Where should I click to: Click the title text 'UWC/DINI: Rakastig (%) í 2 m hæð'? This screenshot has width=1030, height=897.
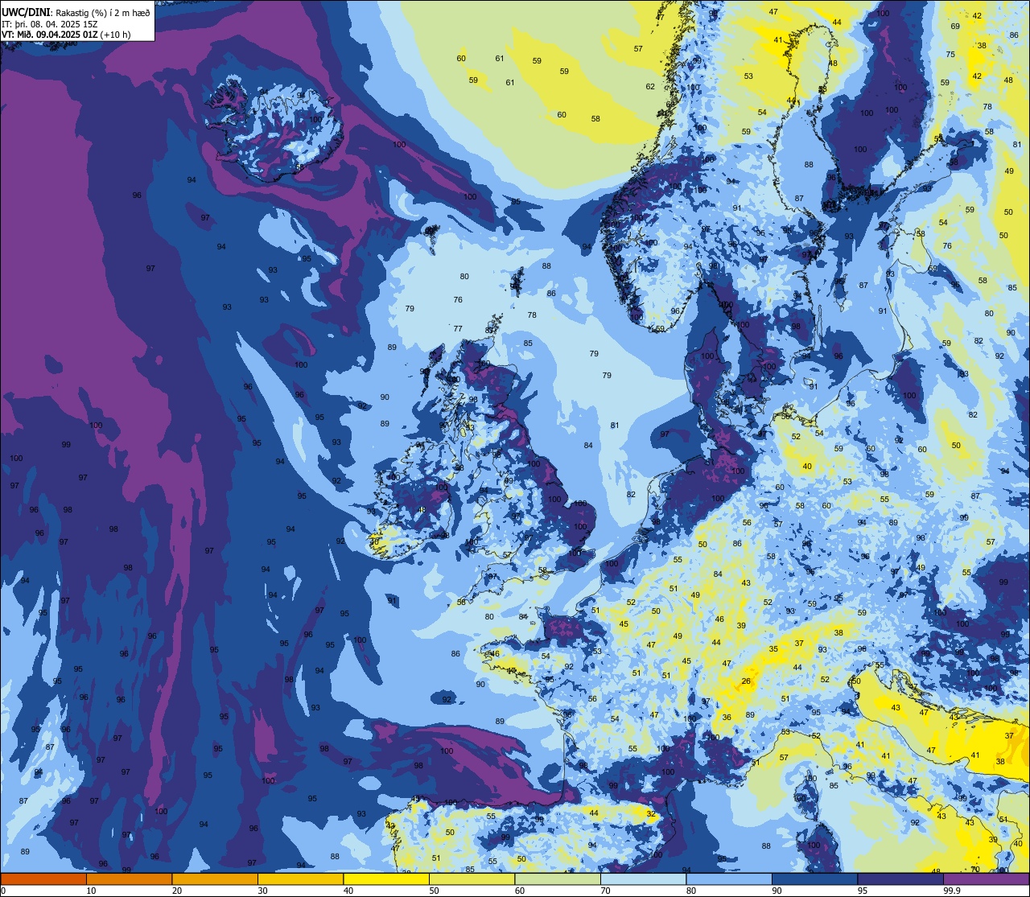(76, 12)
